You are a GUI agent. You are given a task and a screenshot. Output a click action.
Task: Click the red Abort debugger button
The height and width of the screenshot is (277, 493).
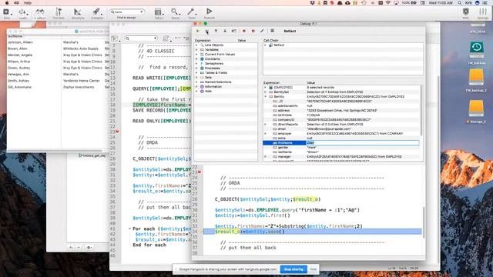tap(243, 31)
